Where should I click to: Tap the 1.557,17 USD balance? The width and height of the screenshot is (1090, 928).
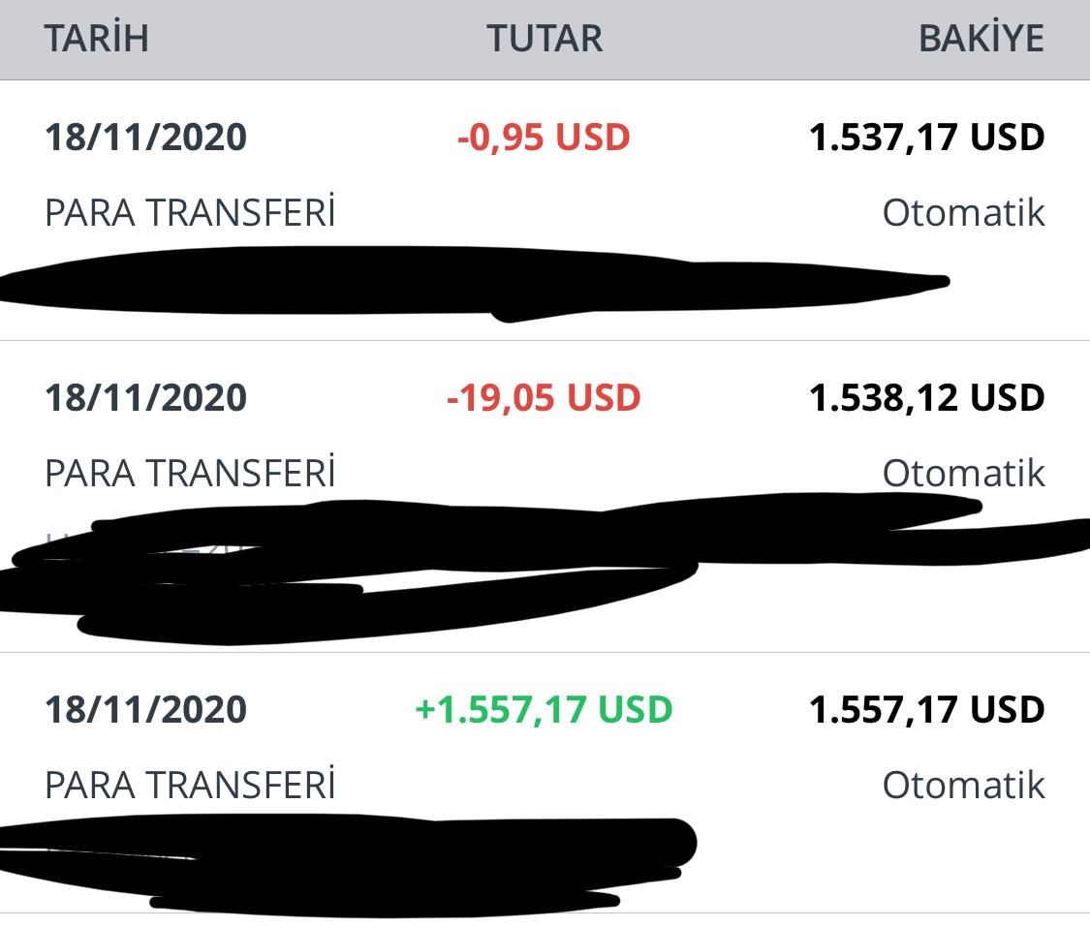(x=926, y=710)
